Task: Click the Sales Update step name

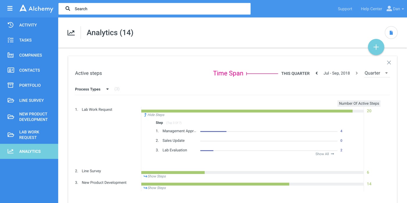Action: pyautogui.click(x=174, y=141)
